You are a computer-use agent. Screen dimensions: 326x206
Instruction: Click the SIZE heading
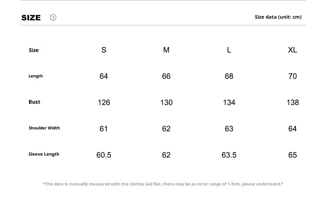(31, 18)
